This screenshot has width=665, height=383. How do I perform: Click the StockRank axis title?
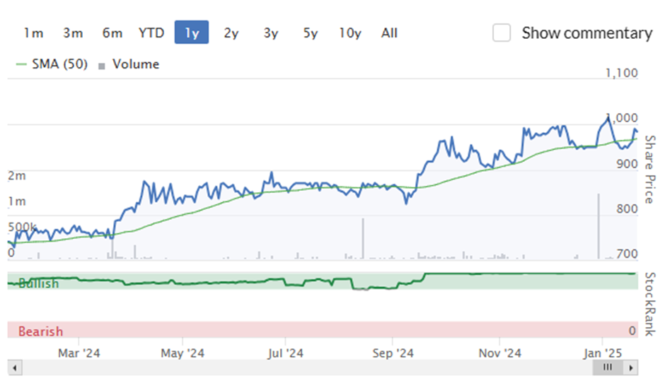pos(649,304)
